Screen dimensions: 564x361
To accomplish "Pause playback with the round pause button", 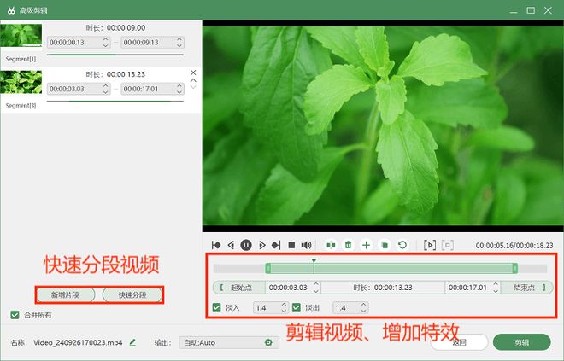I will pos(246,245).
